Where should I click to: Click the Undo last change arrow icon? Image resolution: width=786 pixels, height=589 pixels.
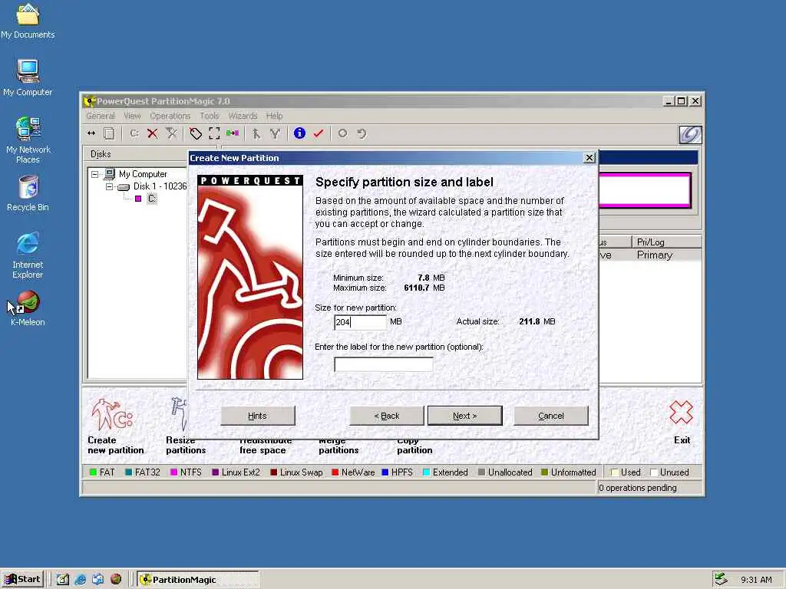(362, 133)
